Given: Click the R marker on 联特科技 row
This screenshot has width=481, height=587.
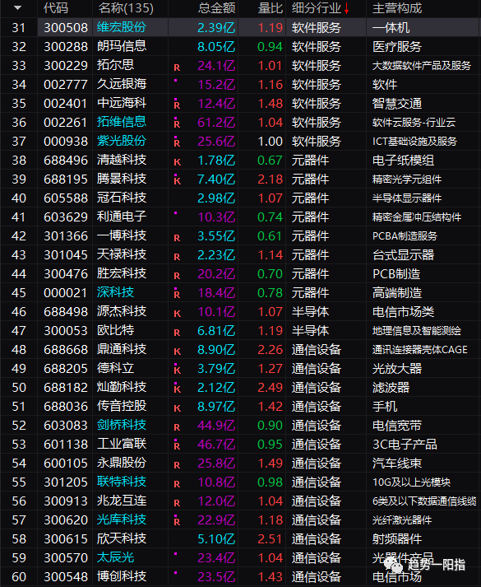Looking at the screenshot, I should click(x=177, y=484).
